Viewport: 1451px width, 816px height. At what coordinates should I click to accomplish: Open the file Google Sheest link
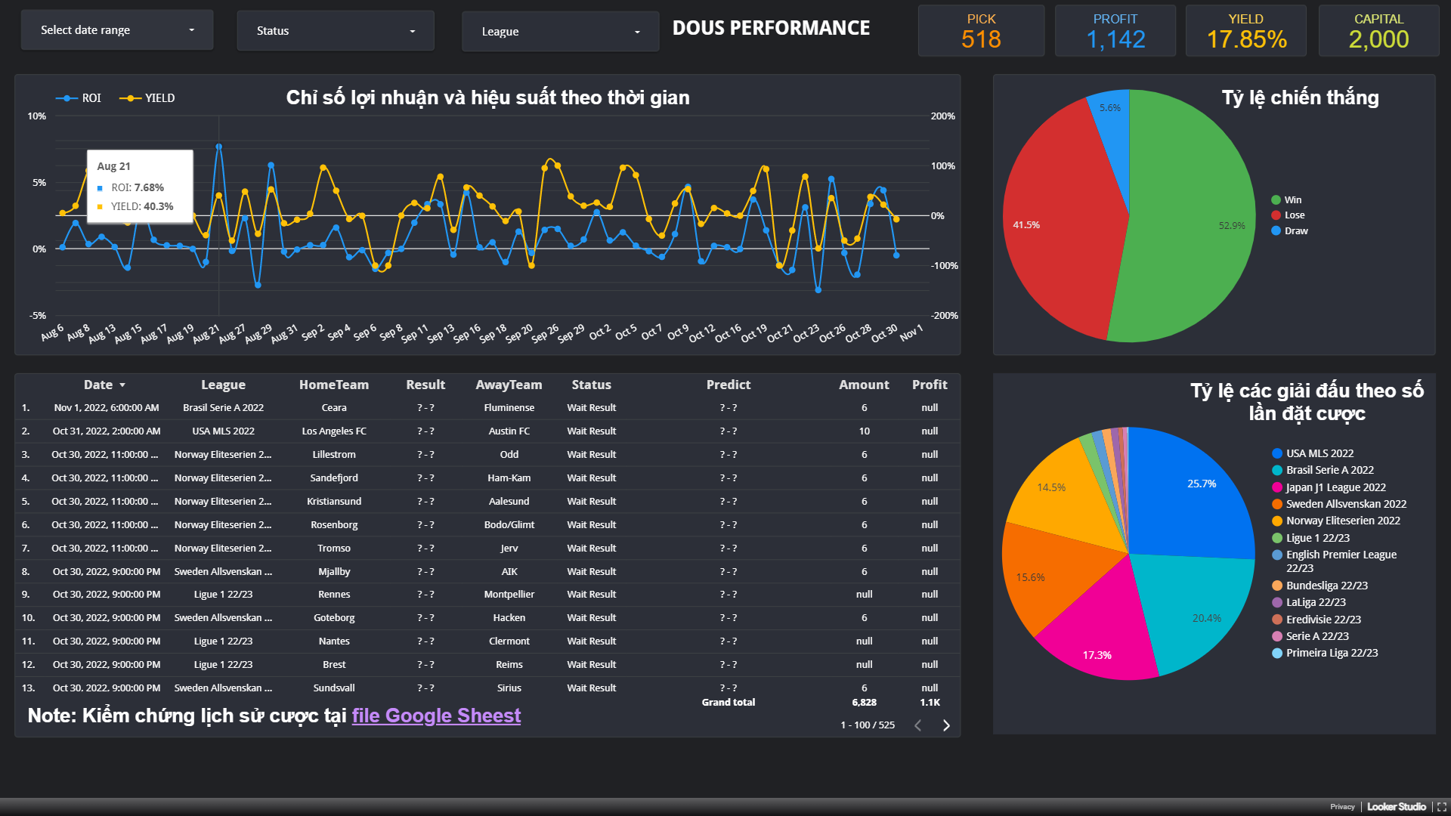pos(436,716)
